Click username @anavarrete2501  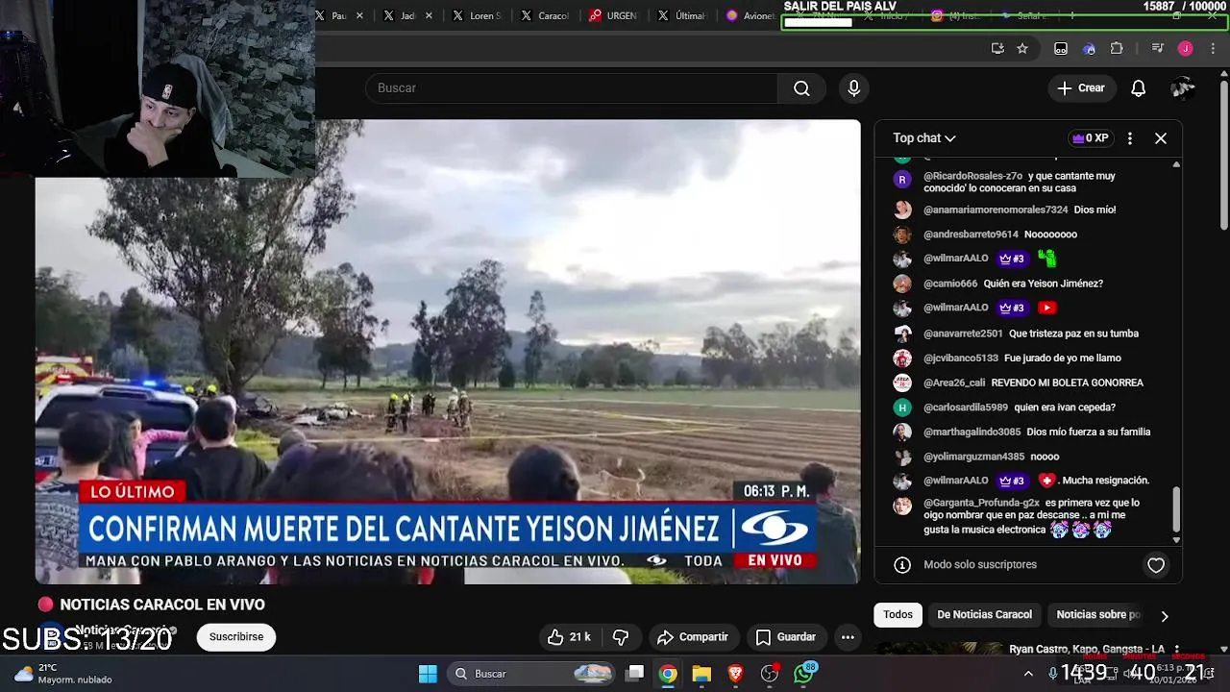[963, 334]
